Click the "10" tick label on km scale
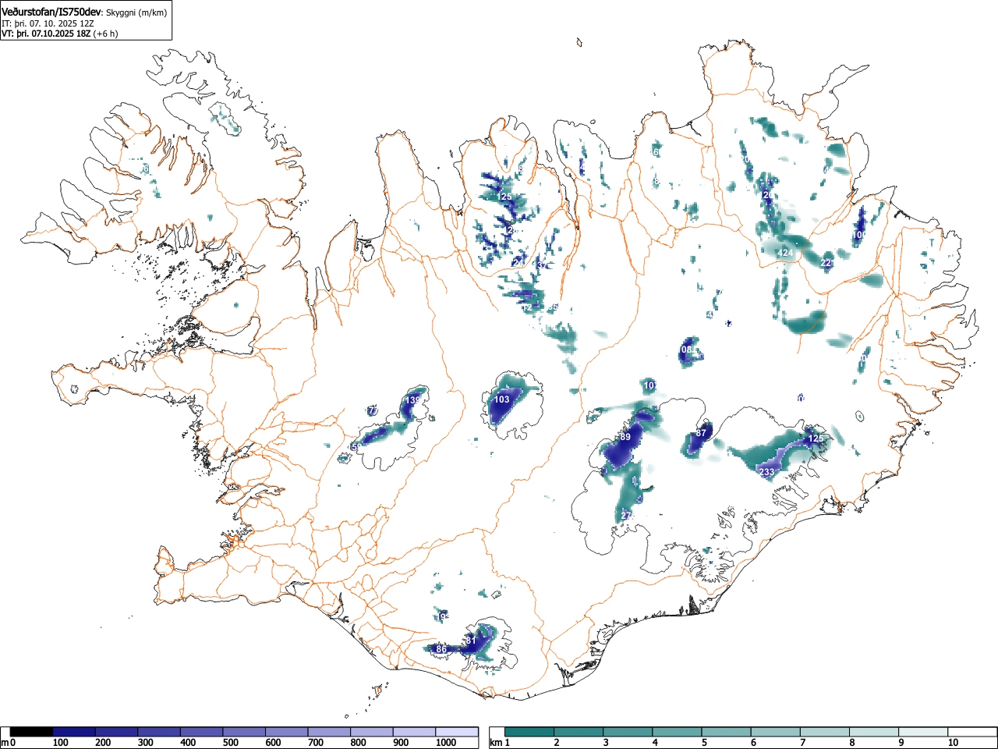Screen dimensions: 998x749 [952, 744]
